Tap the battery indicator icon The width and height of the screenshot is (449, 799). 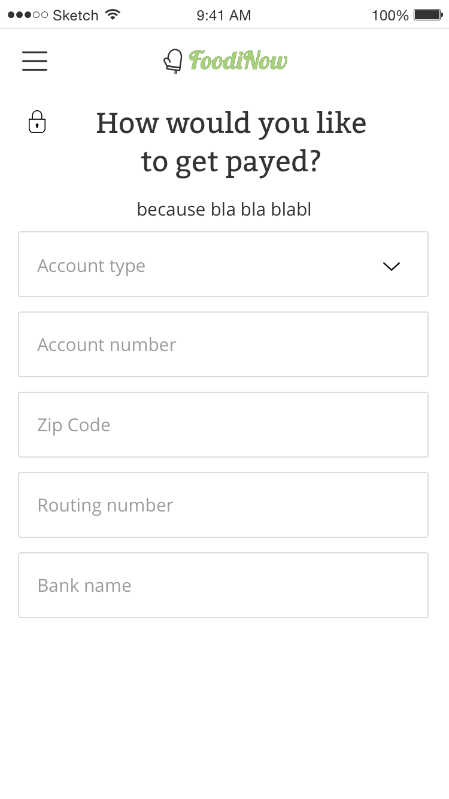(428, 14)
